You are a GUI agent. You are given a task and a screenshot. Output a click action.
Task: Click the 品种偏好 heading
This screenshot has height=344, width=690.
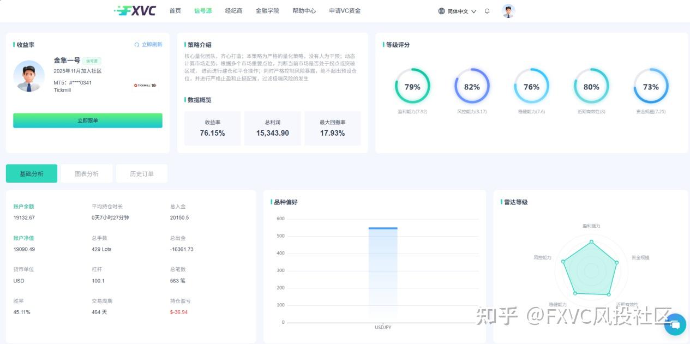(x=285, y=202)
